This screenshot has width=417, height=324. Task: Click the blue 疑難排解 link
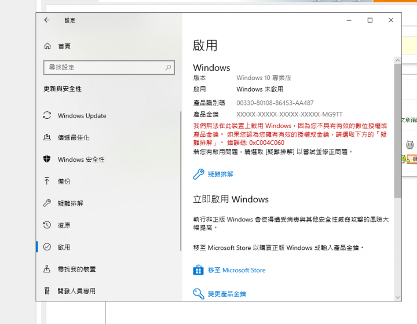pos(221,174)
